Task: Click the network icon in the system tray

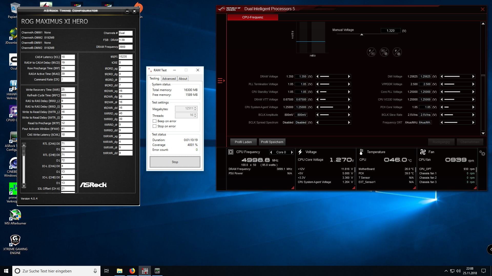Action: (x=452, y=271)
